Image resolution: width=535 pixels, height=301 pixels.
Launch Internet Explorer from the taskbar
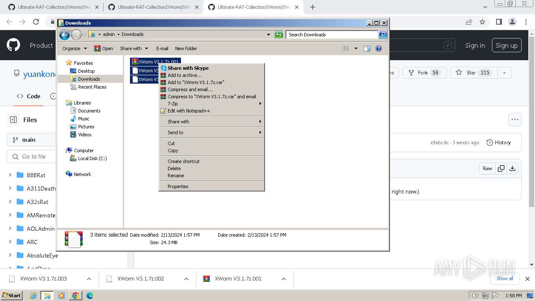33,296
